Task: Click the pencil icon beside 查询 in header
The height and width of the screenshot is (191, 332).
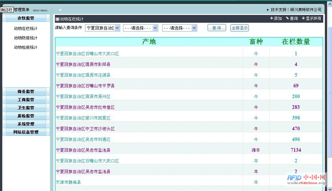Action: pos(287,19)
